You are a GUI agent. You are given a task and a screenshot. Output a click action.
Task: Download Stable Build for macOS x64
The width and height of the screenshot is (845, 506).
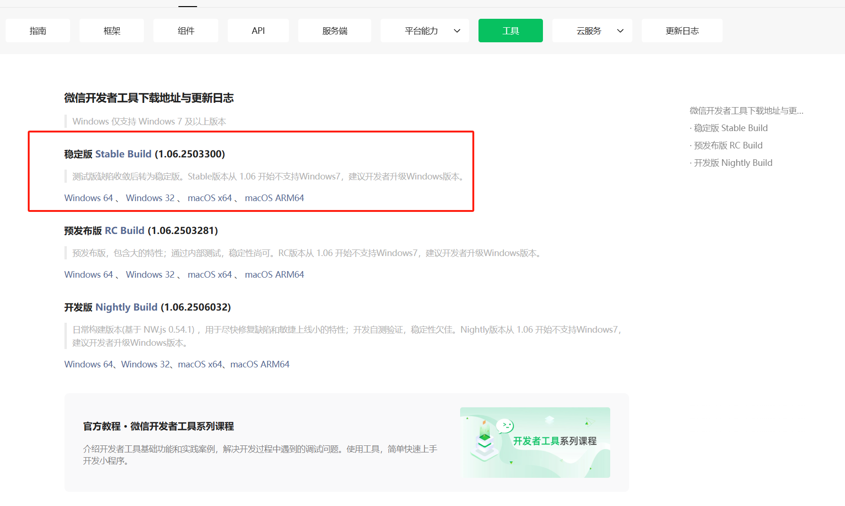[x=210, y=198]
